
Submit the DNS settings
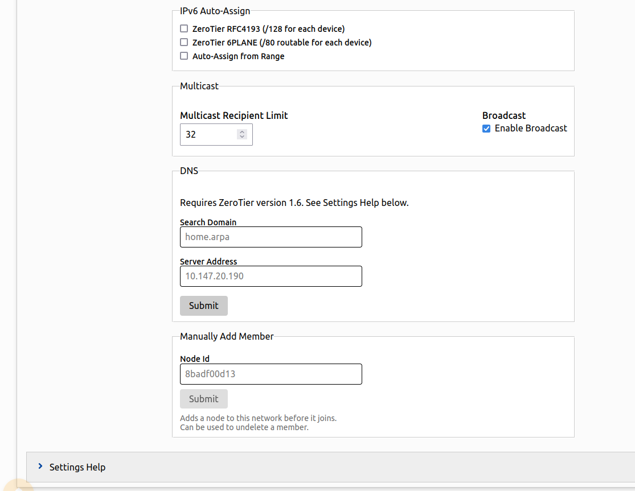(x=204, y=306)
